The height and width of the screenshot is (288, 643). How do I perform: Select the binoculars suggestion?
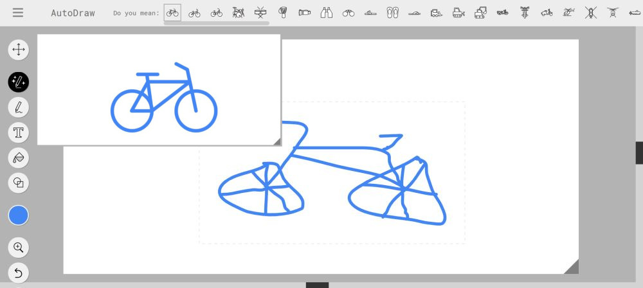coord(326,12)
